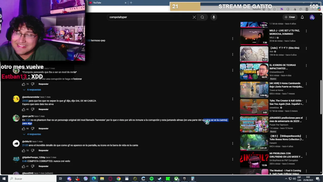The width and height of the screenshot is (323, 182).
Task: Reply to @errr-pe7tt's comment
Action: coord(43,129)
